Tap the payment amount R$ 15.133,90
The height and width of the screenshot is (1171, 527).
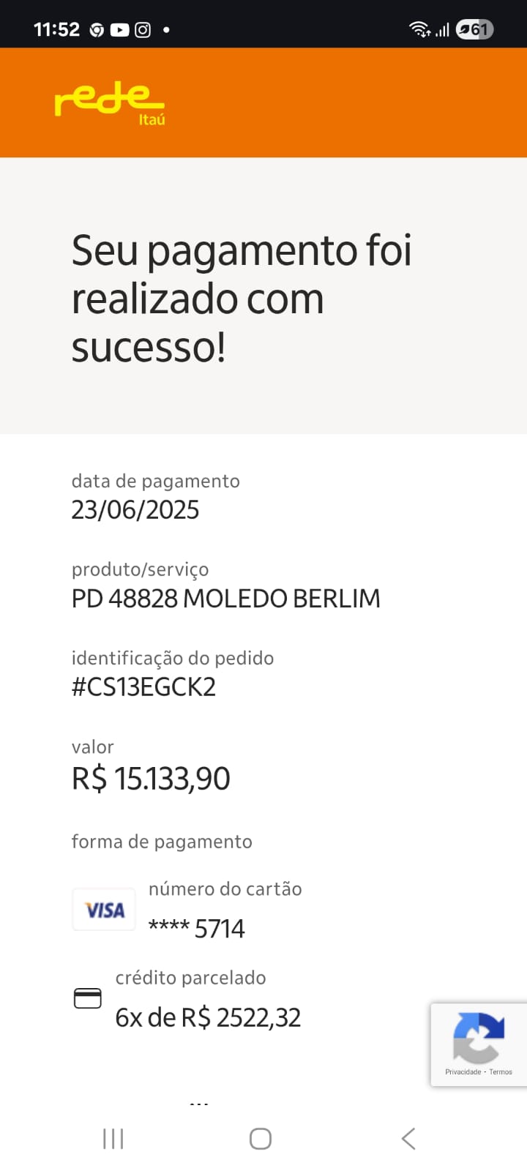(x=151, y=779)
